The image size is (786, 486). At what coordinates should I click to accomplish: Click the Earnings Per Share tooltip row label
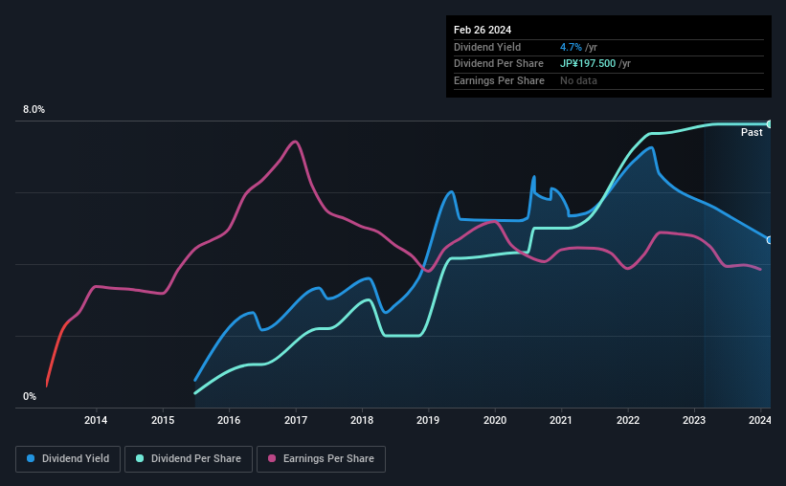(x=499, y=80)
